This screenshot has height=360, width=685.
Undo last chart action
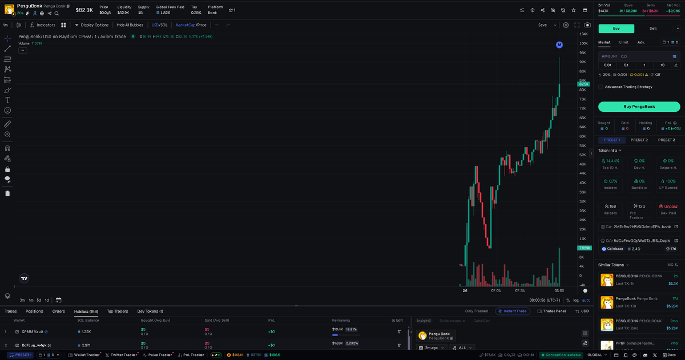[217, 25]
